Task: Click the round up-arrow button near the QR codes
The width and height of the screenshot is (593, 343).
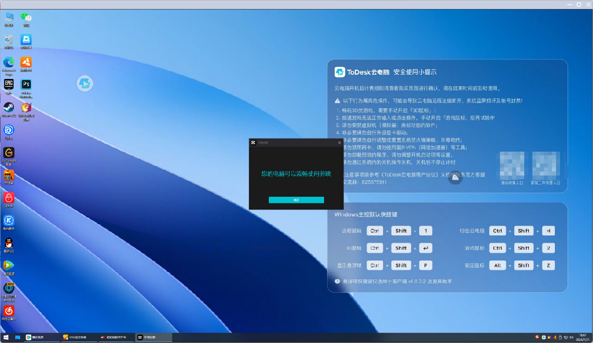Action: [455, 178]
